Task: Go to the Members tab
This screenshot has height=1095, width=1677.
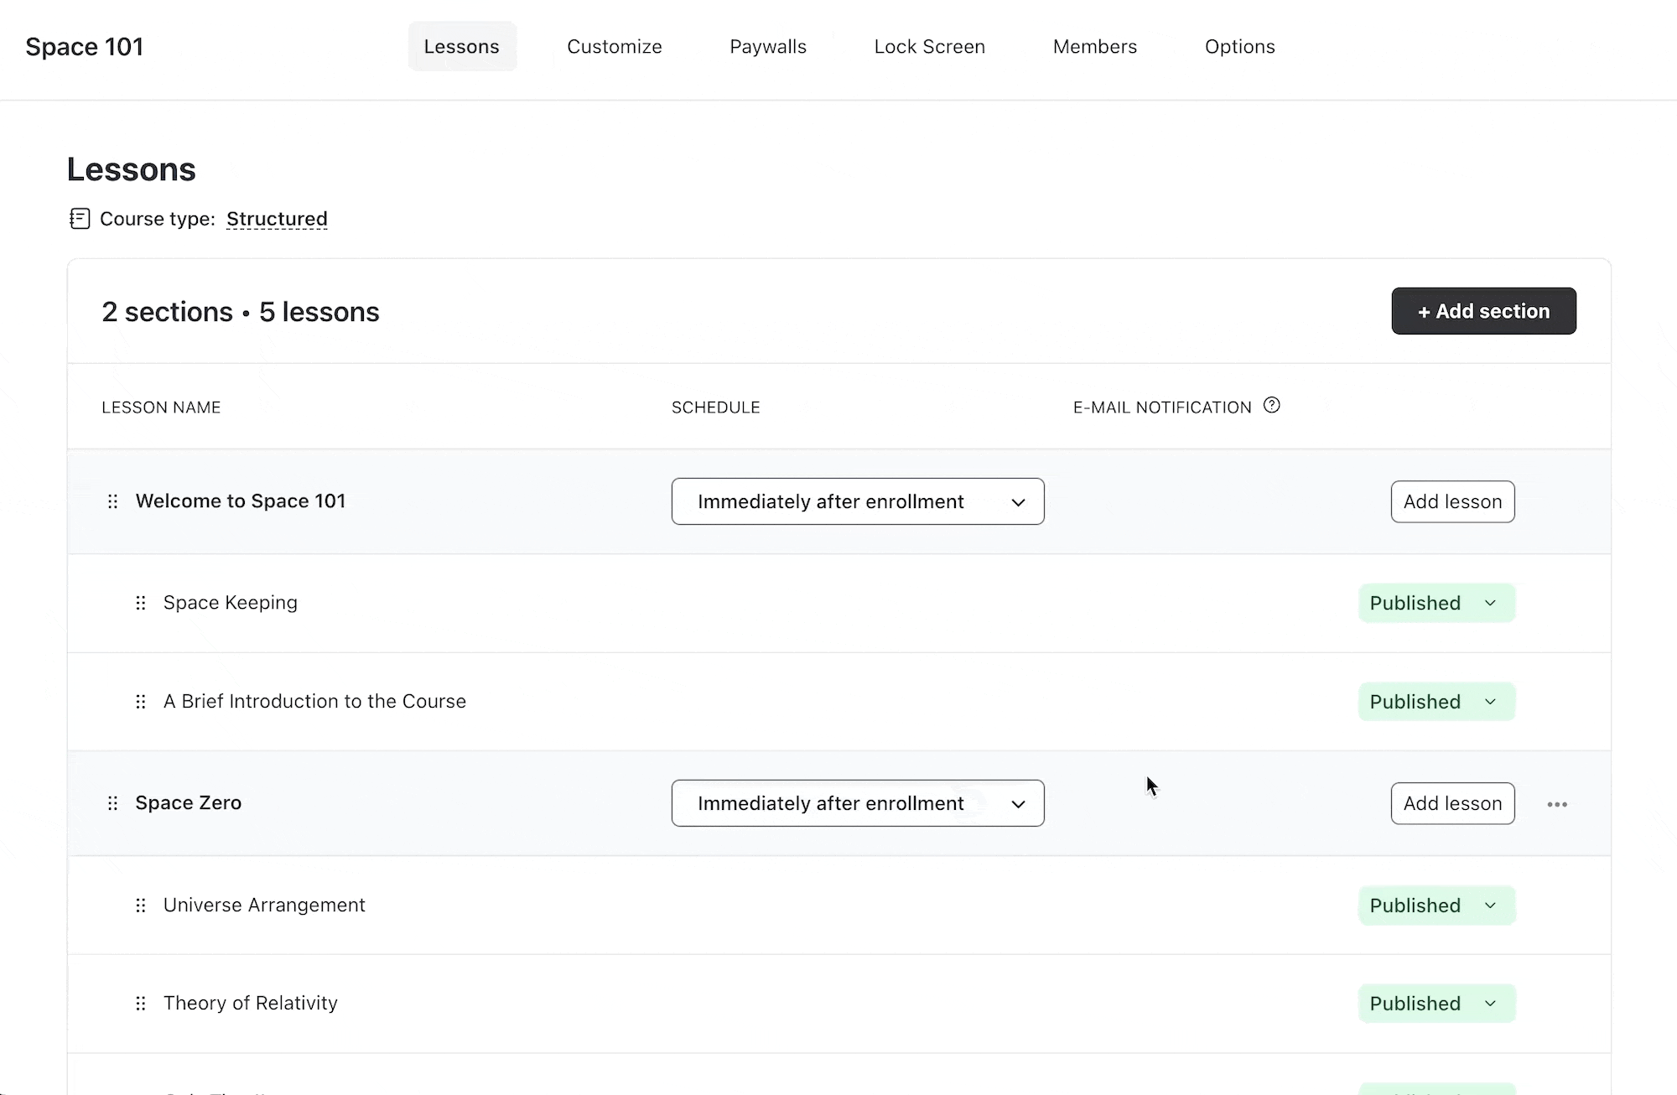Action: pos(1094,47)
